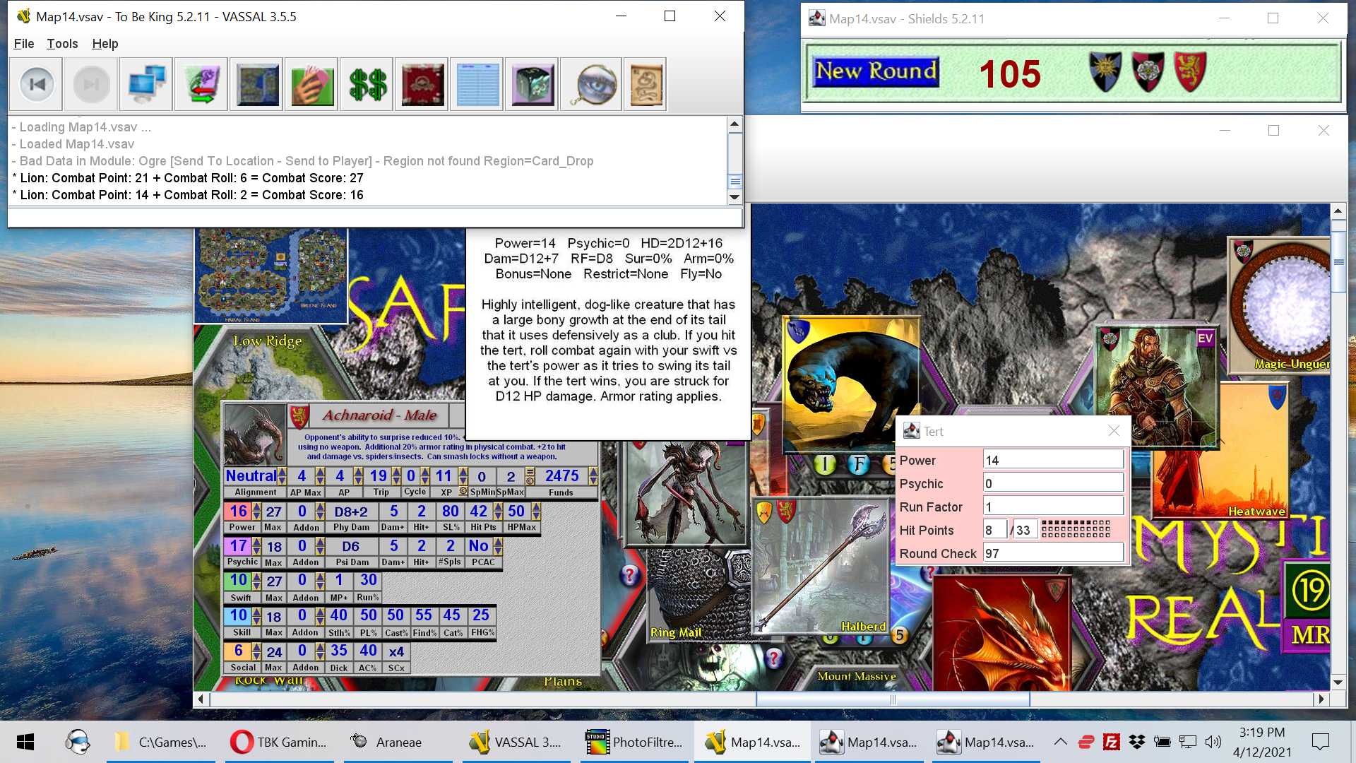The image size is (1356, 763).
Task: Click the blue F token under Tert card
Action: (858, 464)
